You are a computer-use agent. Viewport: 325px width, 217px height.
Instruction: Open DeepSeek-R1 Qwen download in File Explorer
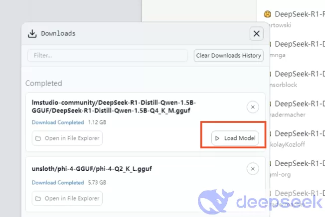click(x=67, y=138)
